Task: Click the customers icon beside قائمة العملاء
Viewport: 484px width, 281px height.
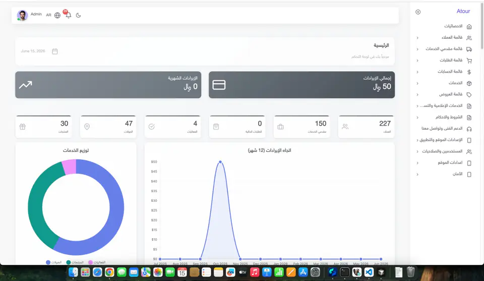Action: pyautogui.click(x=469, y=38)
